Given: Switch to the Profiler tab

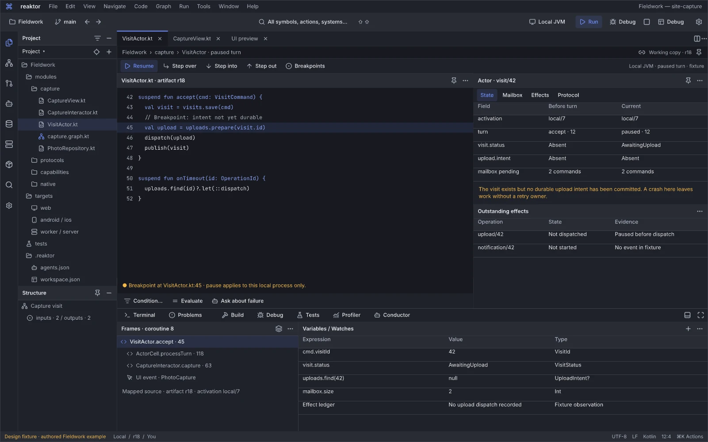Looking at the screenshot, I should tap(347, 315).
